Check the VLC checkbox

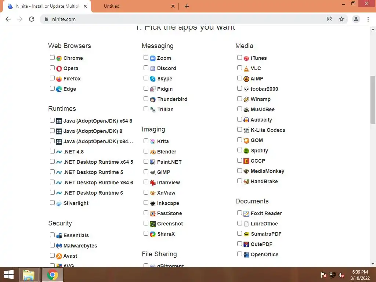click(239, 68)
